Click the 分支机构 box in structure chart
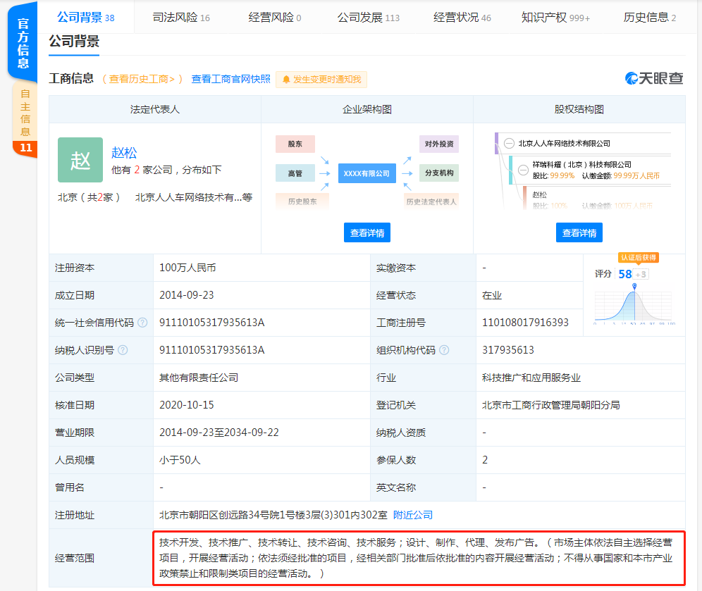Image resolution: width=702 pixels, height=591 pixels. tap(438, 173)
